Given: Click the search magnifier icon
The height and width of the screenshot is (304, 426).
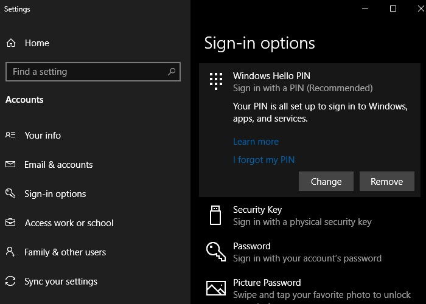Looking at the screenshot, I should [x=172, y=72].
